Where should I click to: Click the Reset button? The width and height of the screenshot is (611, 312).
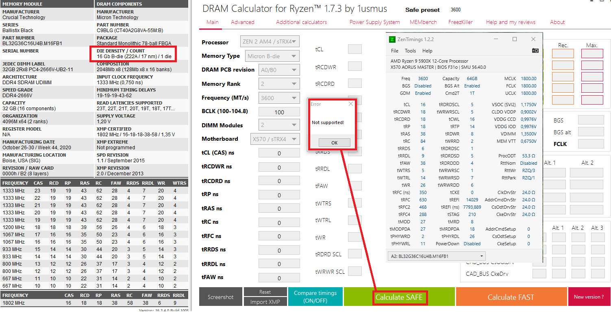(265, 292)
